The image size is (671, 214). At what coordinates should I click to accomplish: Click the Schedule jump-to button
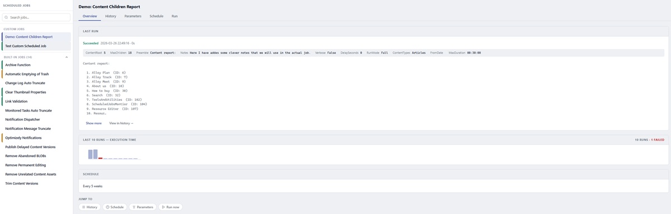pyautogui.click(x=115, y=207)
